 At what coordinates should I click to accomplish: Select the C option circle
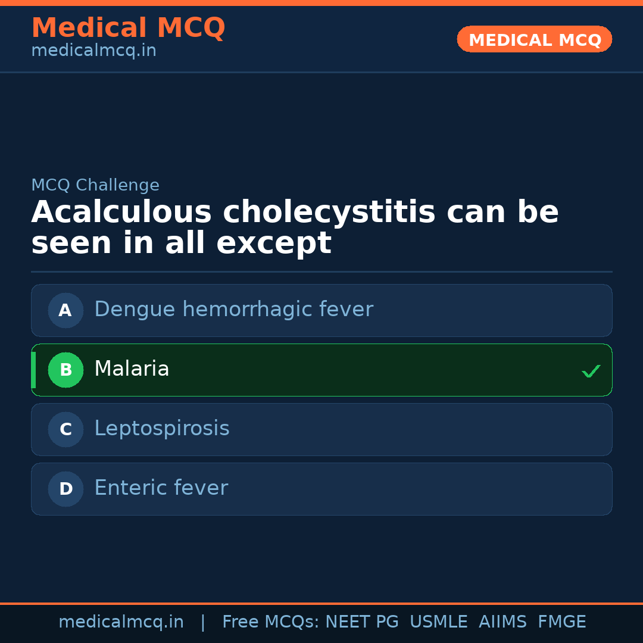[65, 429]
